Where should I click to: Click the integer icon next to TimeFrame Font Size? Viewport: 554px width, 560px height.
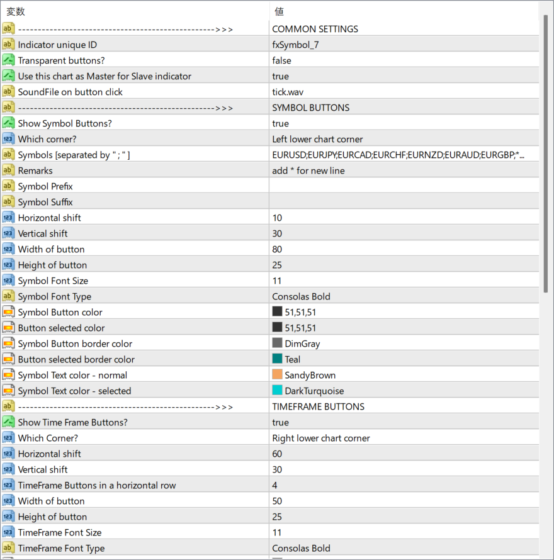pos(8,532)
